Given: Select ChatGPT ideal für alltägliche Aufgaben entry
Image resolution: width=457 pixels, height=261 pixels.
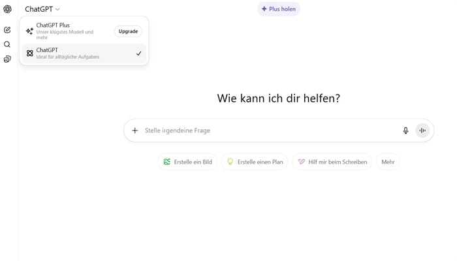Looking at the screenshot, I should pos(84,54).
